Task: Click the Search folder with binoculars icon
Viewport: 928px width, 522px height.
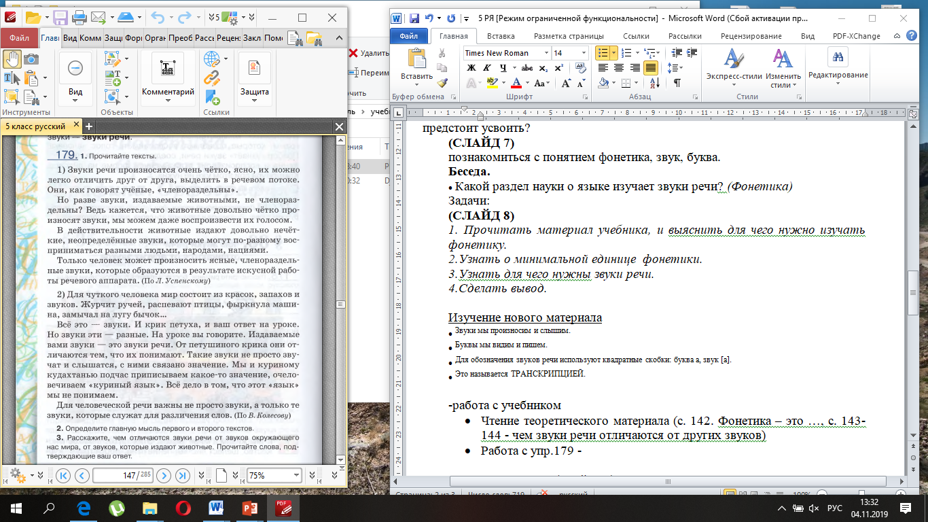Action: (314, 39)
